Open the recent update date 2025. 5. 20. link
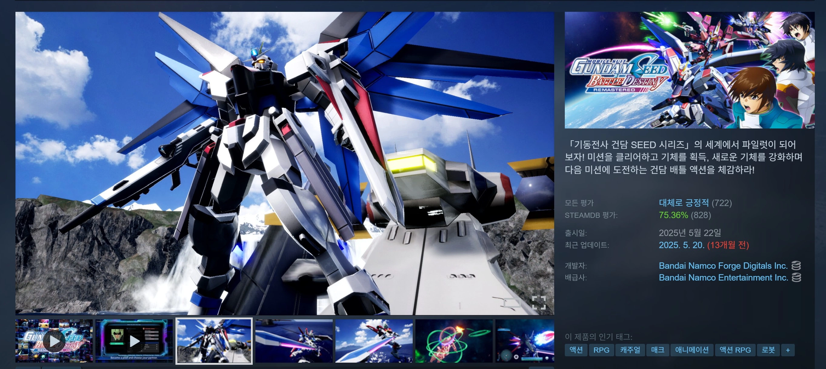 pyautogui.click(x=681, y=245)
